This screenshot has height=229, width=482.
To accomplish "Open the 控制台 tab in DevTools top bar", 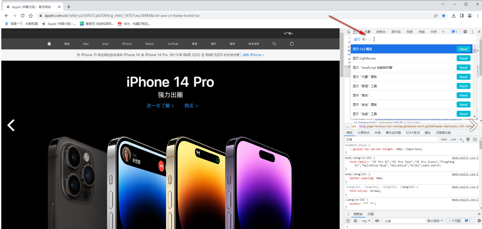I will (x=381, y=32).
